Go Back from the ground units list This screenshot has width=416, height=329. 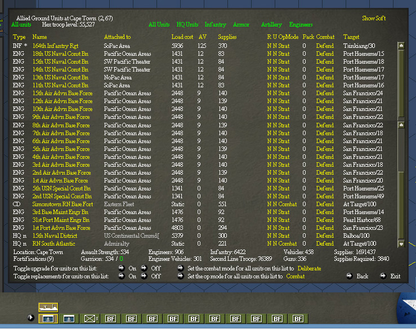click(x=362, y=277)
